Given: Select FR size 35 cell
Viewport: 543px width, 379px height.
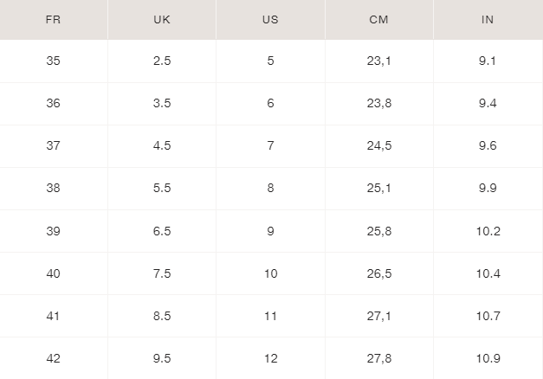Looking at the screenshot, I should click(54, 61).
